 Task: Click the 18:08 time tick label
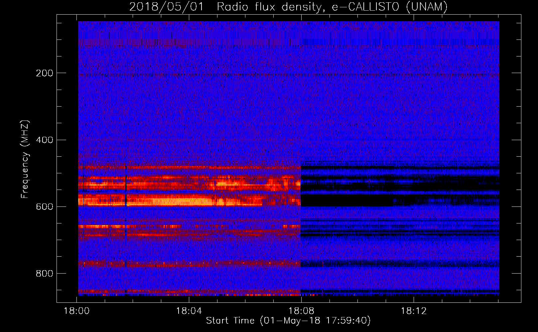click(301, 311)
